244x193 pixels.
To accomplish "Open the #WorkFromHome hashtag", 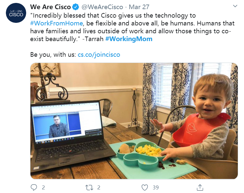I will (57, 23).
